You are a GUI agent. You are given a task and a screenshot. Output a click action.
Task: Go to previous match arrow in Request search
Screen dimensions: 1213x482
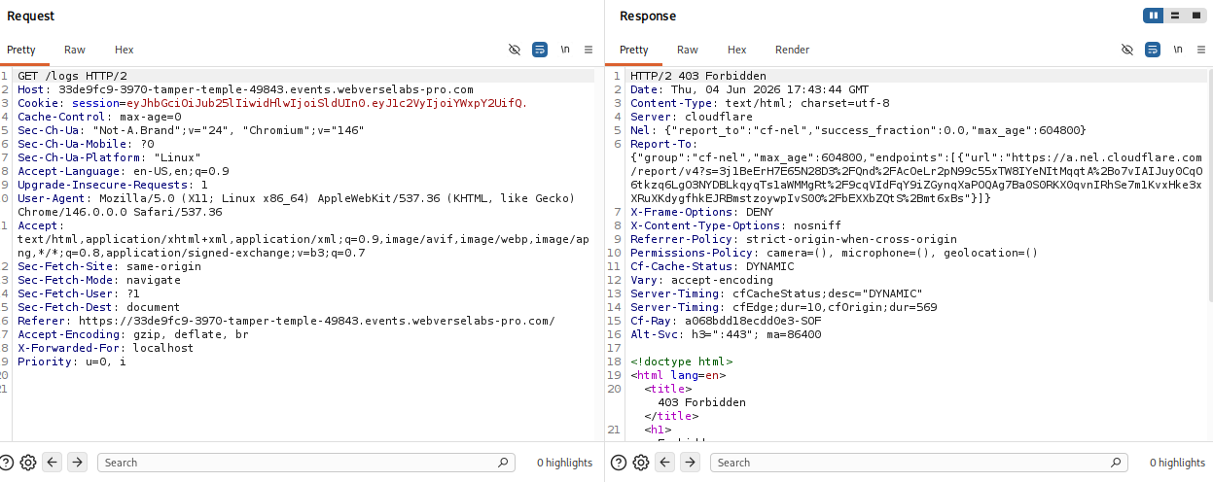click(x=53, y=463)
